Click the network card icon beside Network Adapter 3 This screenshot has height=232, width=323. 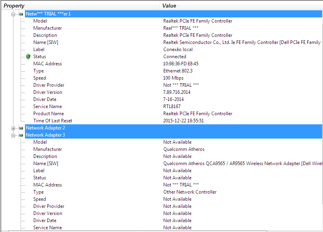click(21, 135)
